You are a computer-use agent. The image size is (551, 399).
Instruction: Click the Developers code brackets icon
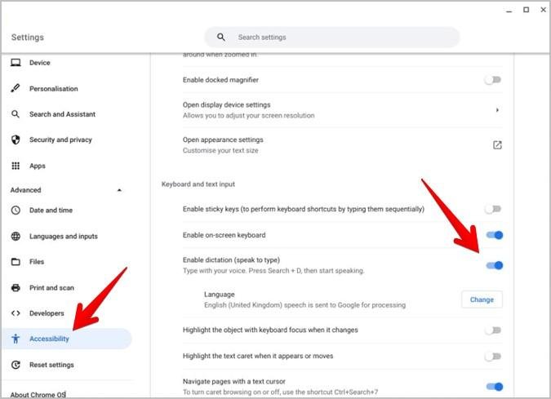coord(16,313)
